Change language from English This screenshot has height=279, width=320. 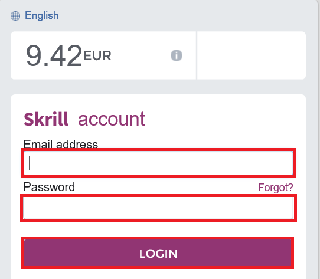(x=42, y=15)
